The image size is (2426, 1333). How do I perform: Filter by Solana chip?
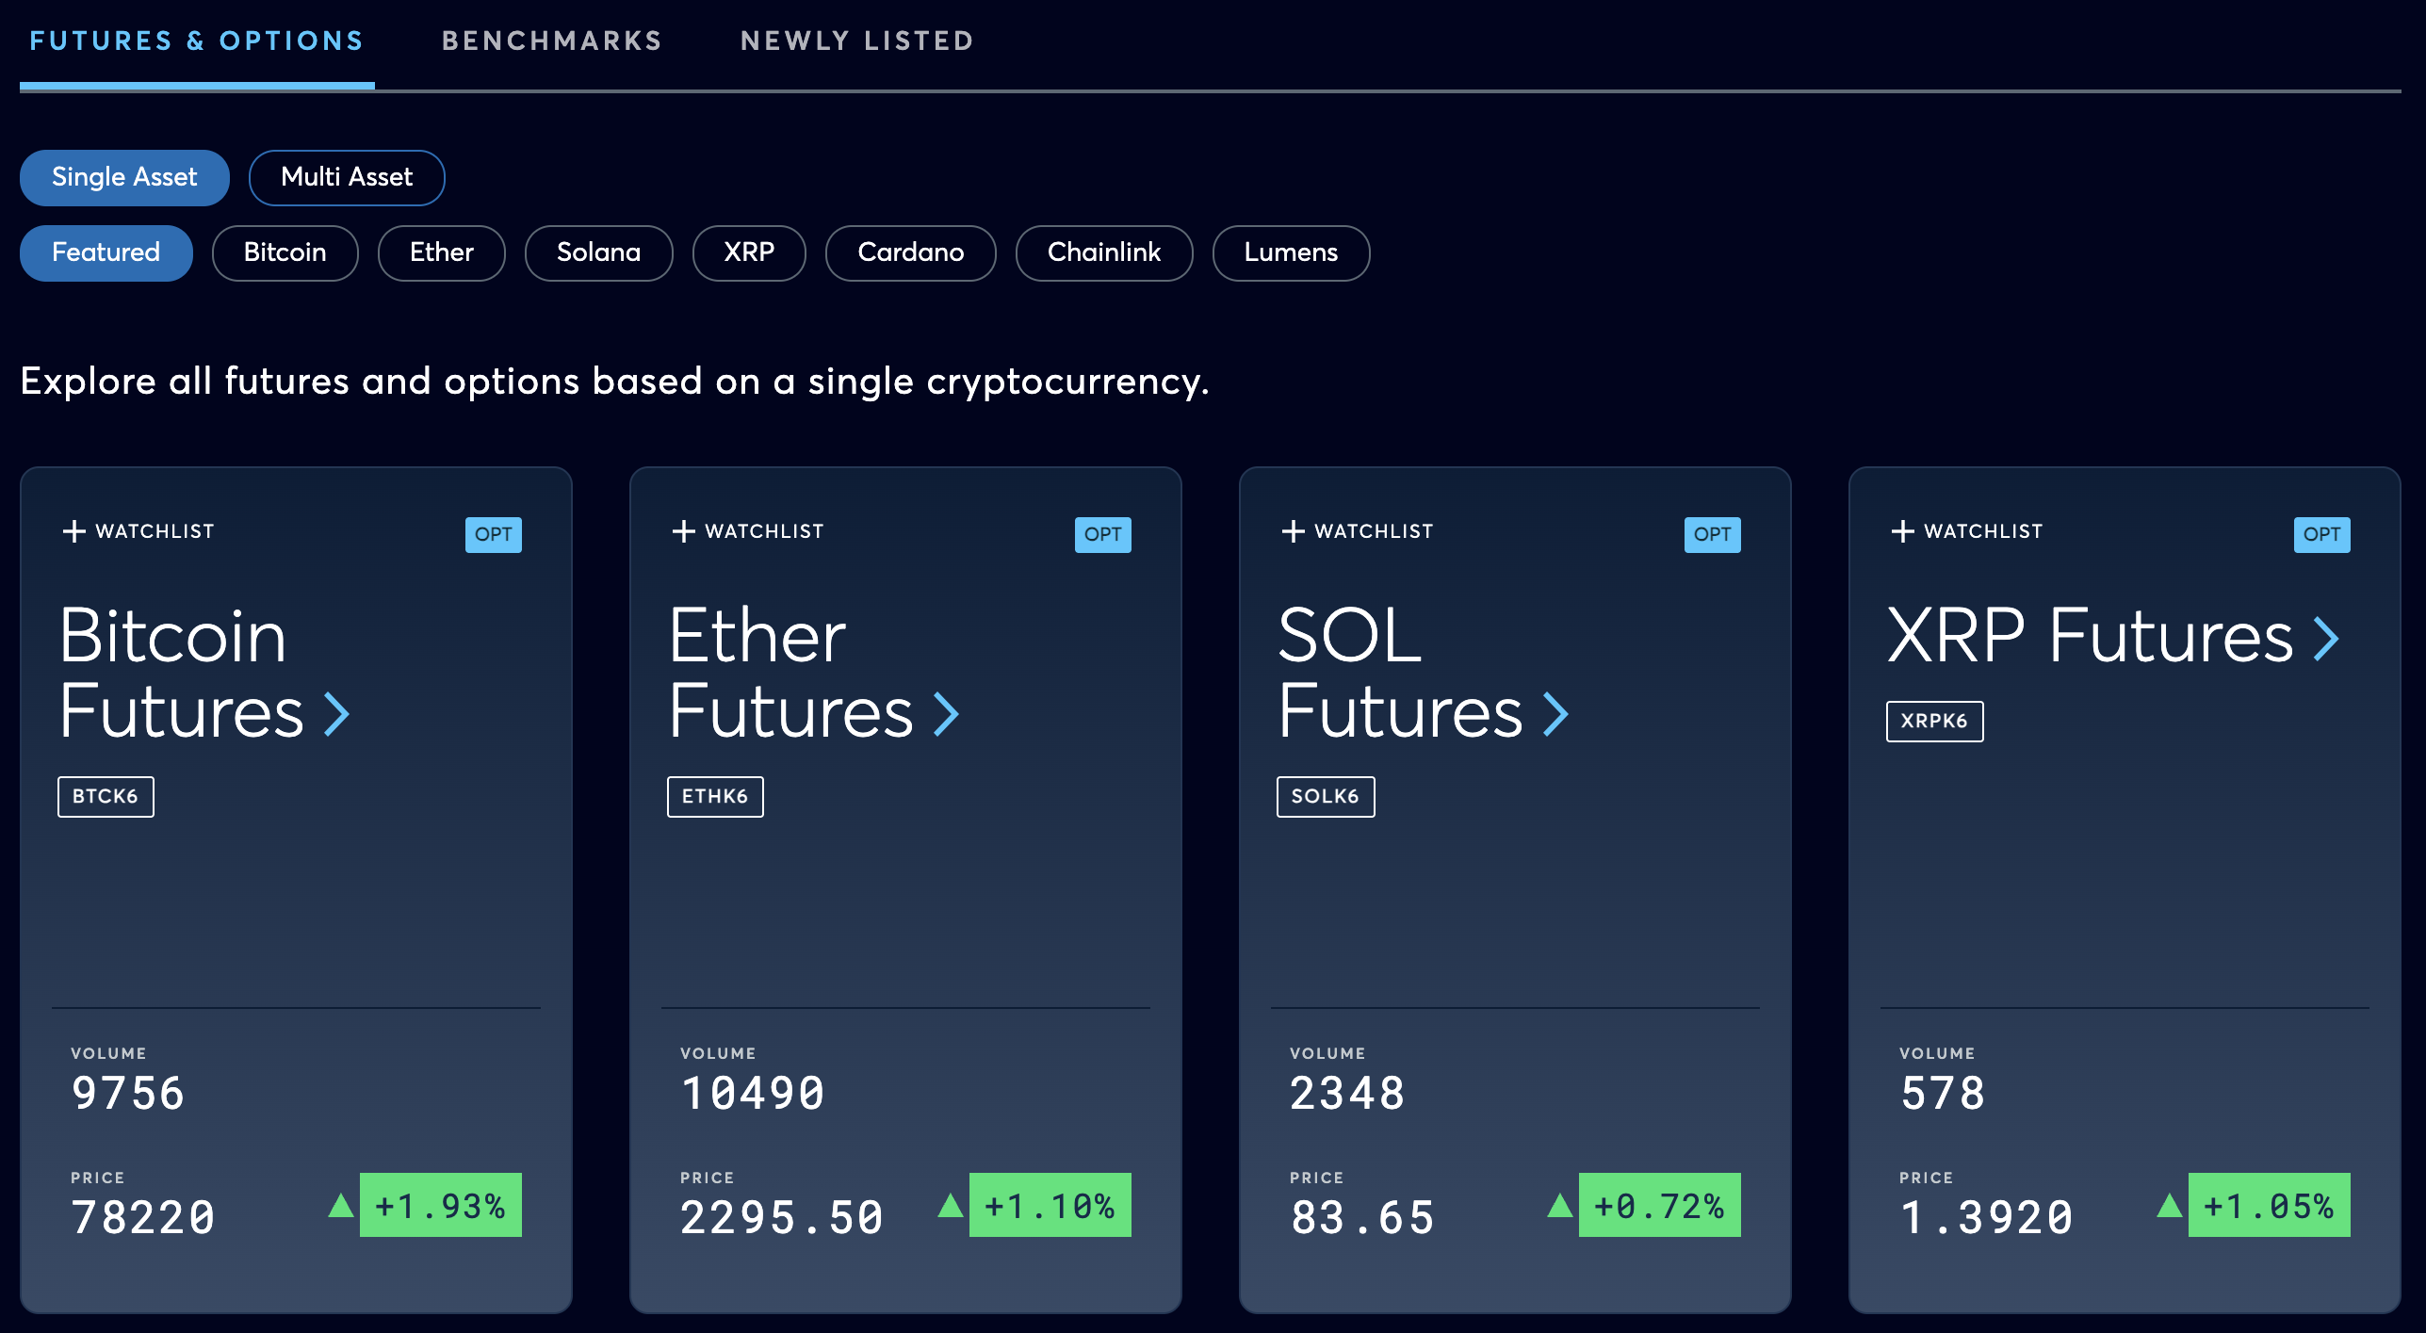pos(599,252)
